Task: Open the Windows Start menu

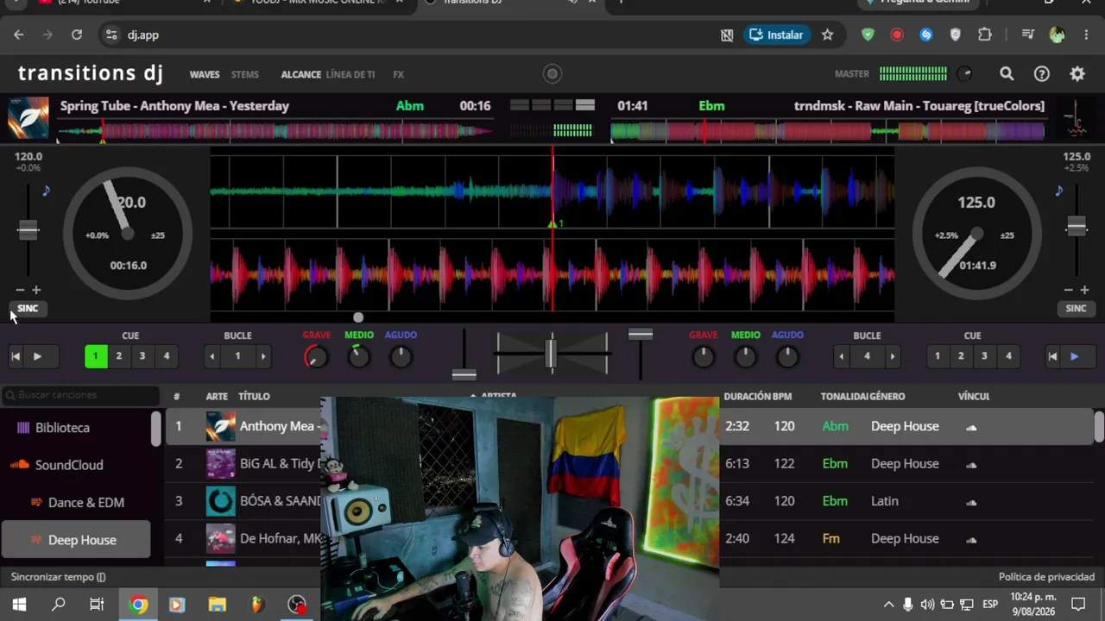Action: pyautogui.click(x=19, y=604)
